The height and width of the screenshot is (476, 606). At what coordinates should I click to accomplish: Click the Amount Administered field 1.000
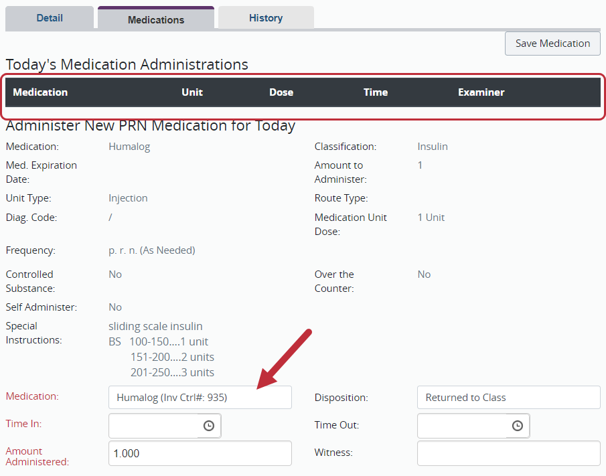coord(200,453)
